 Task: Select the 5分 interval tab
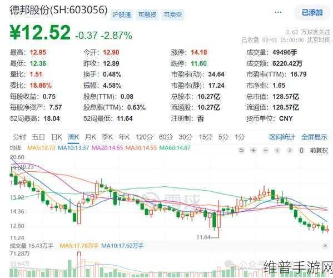(x=223, y=137)
